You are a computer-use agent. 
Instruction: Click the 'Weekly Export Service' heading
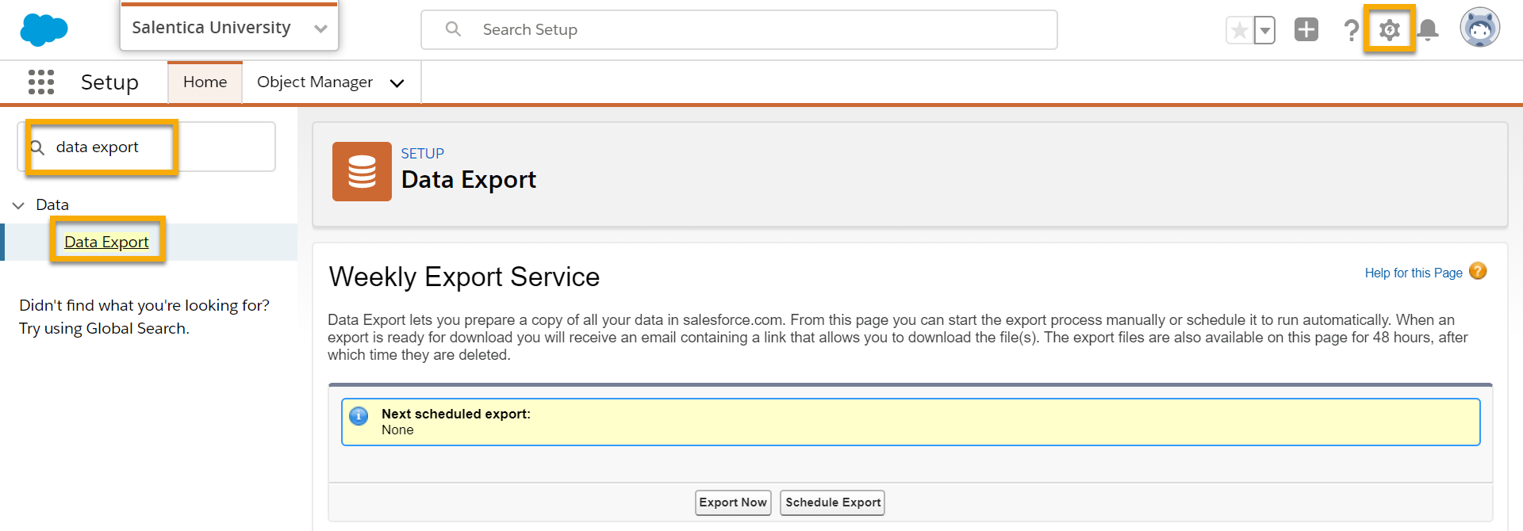(464, 277)
